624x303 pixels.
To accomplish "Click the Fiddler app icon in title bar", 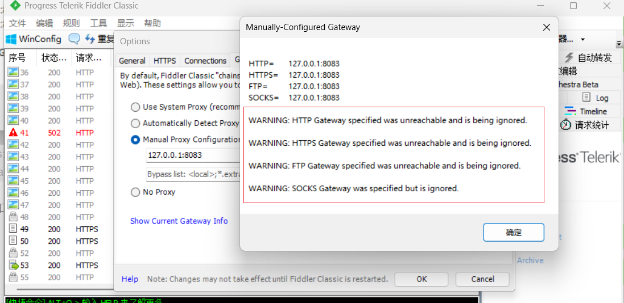I will (x=15, y=6).
